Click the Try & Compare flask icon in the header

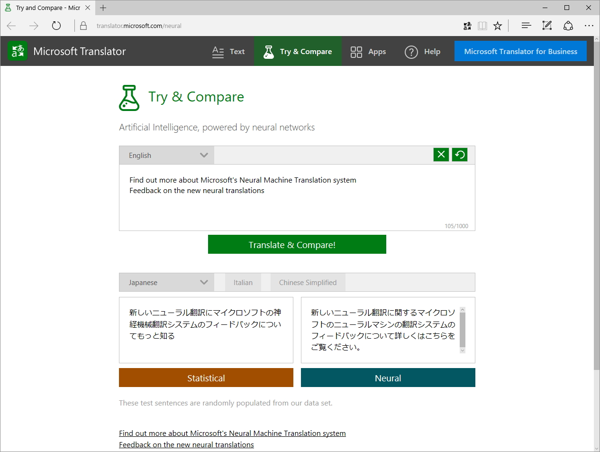(269, 51)
